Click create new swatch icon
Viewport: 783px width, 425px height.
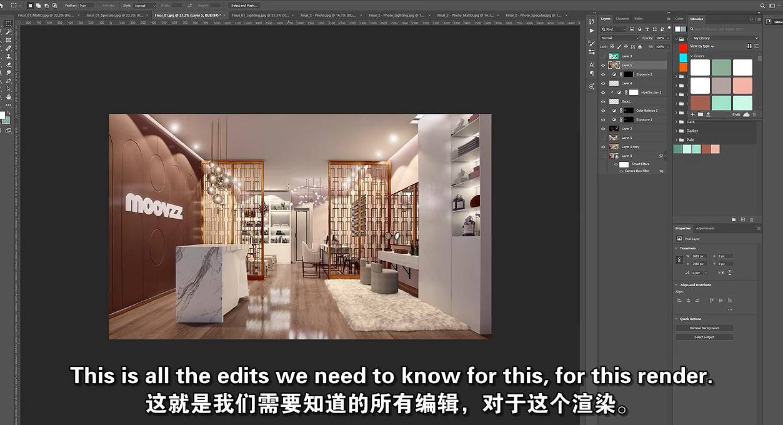(742, 219)
